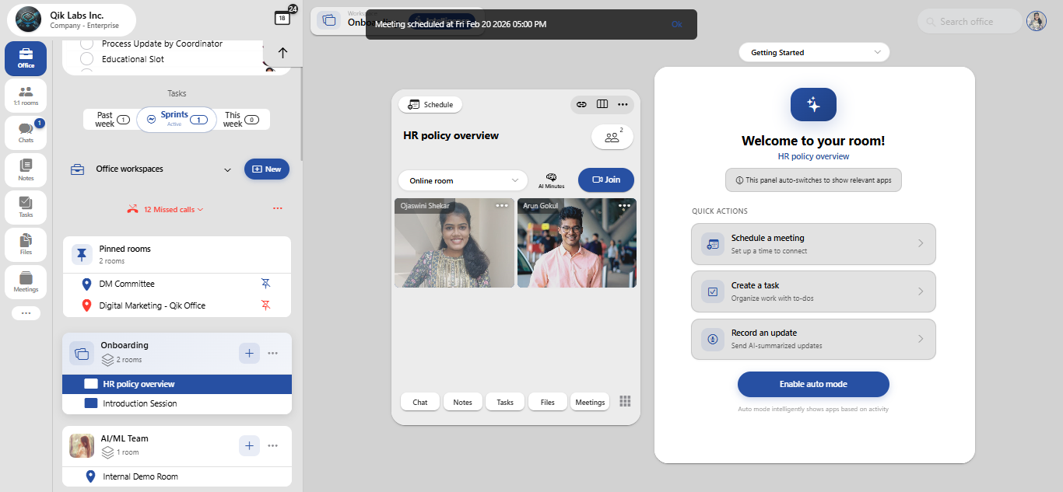Join the HR policy overview room
The image size is (1063, 492).
tap(606, 180)
